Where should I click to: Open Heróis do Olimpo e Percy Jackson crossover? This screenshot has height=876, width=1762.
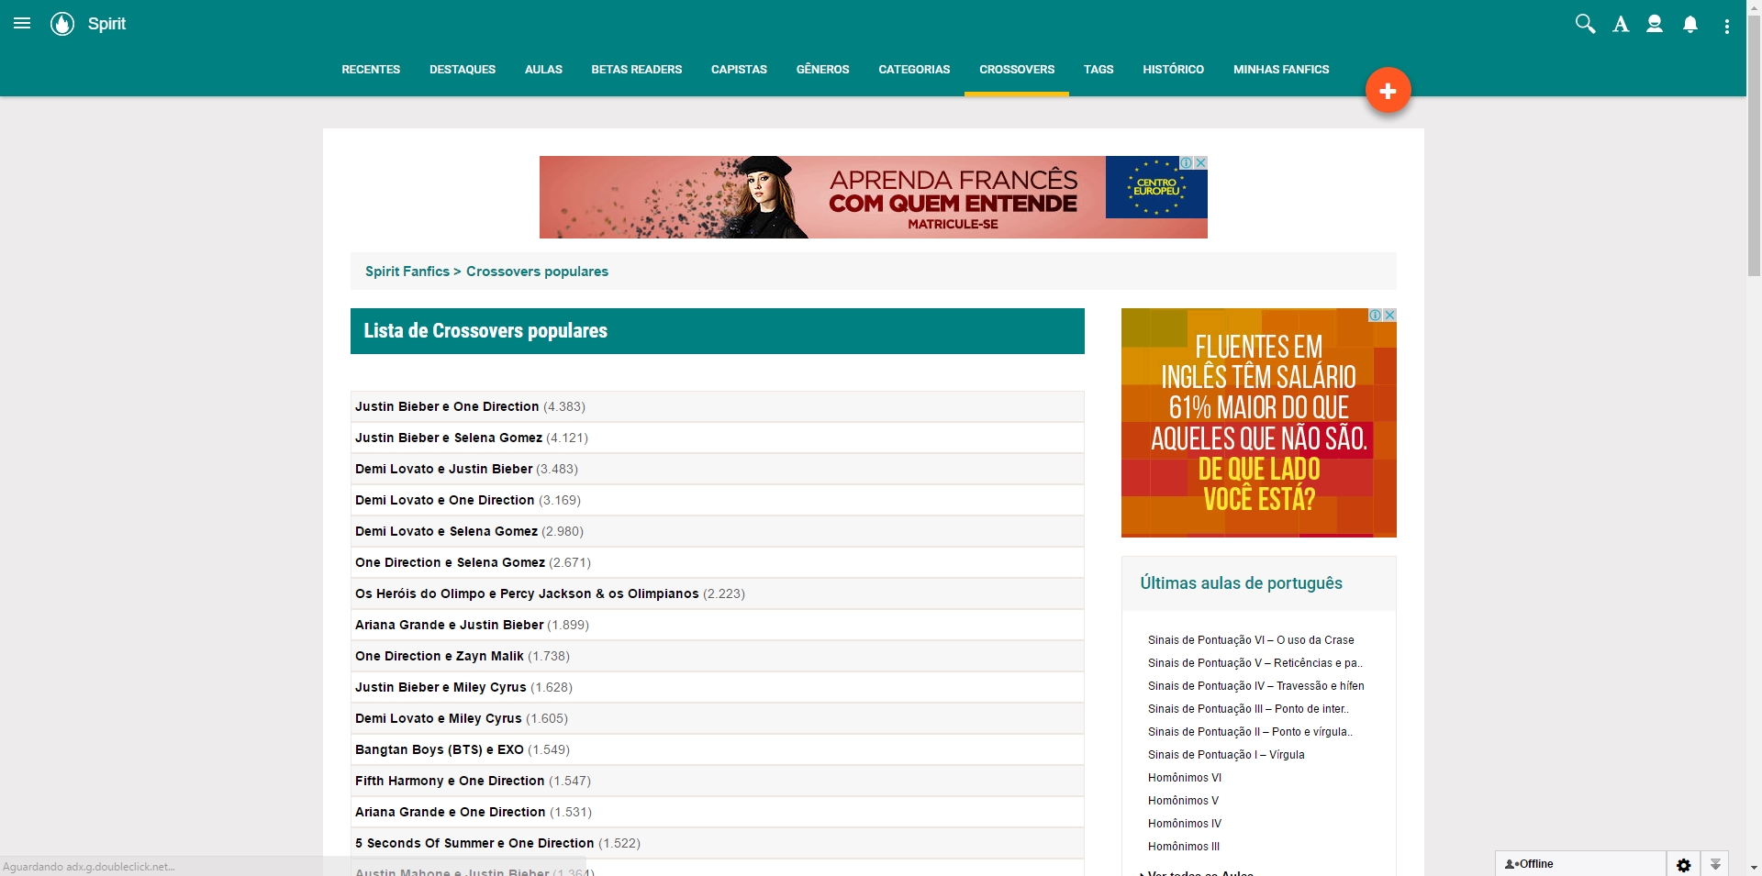pos(527,593)
